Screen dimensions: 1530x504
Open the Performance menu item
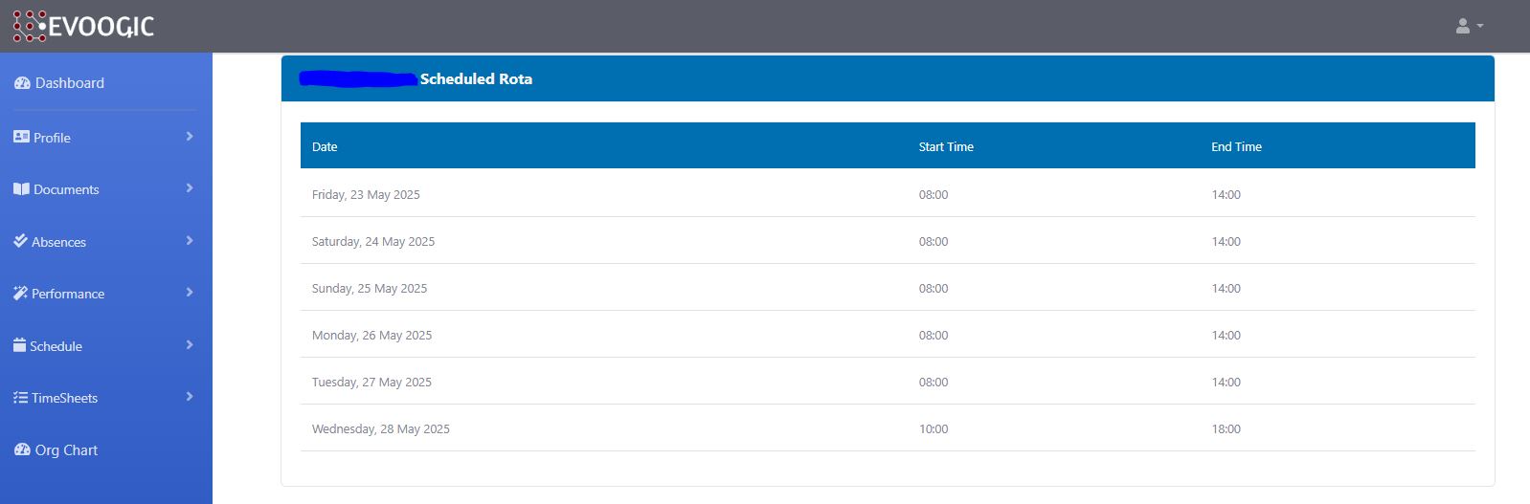(x=105, y=293)
